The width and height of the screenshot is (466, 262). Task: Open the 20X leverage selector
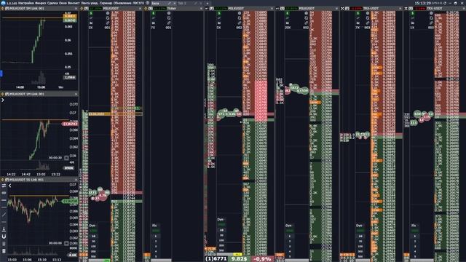point(288,28)
